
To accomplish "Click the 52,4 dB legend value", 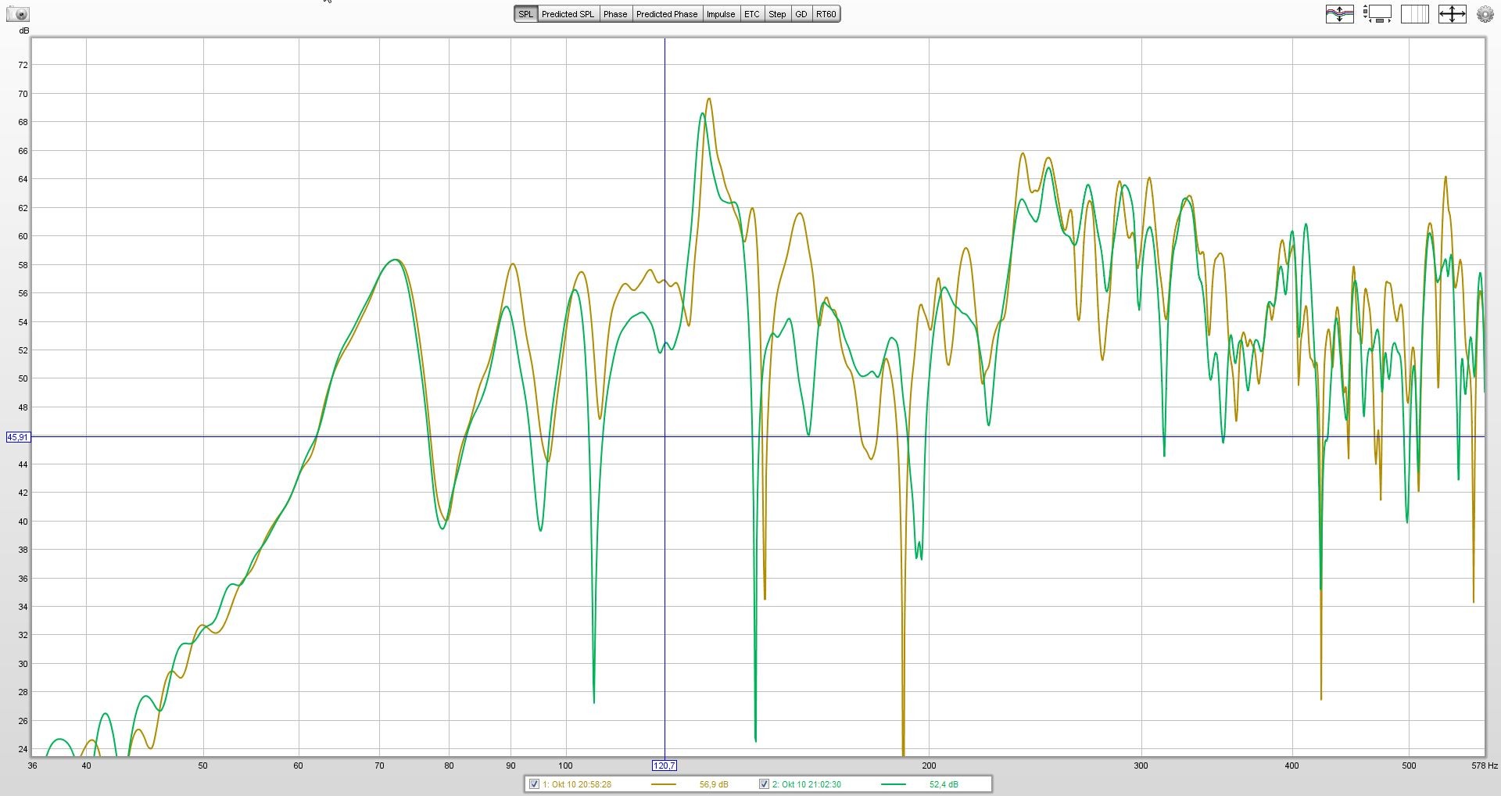I will coord(944,784).
